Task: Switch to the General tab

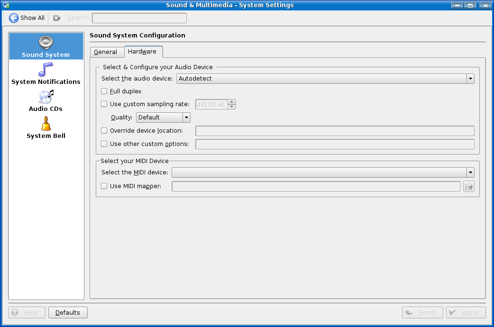Action: coord(106,52)
